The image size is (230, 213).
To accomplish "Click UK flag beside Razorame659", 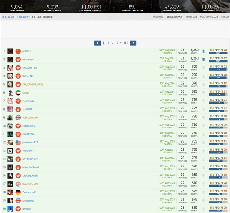I will 18,184.
